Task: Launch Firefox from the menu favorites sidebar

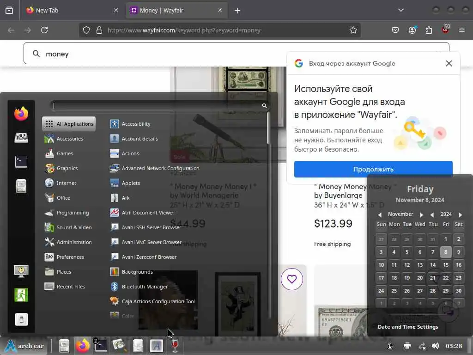Action: click(21, 114)
